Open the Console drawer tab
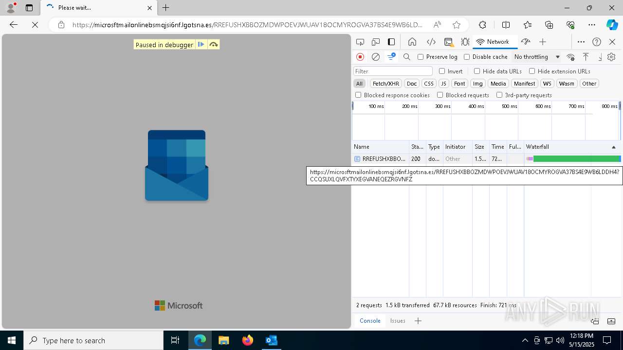 [x=370, y=321]
